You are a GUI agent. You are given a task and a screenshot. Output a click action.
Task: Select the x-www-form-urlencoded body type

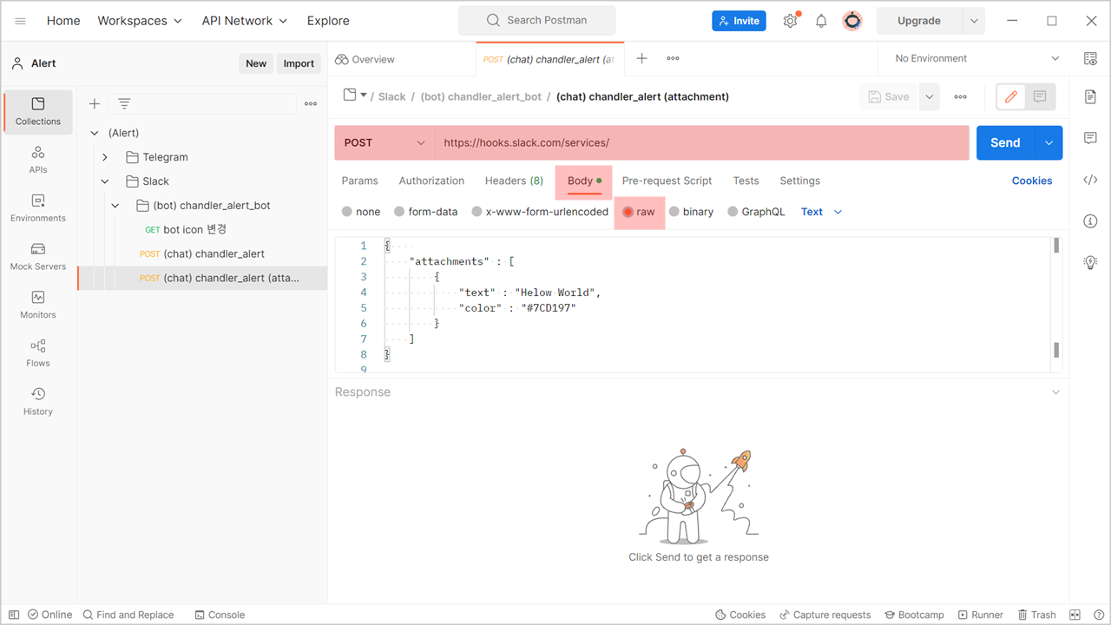coord(540,212)
